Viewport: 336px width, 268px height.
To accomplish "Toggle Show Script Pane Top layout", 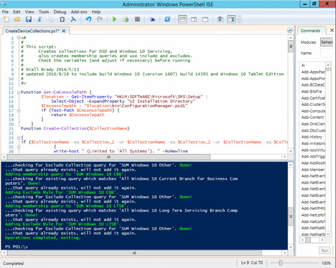I will click(182, 19).
